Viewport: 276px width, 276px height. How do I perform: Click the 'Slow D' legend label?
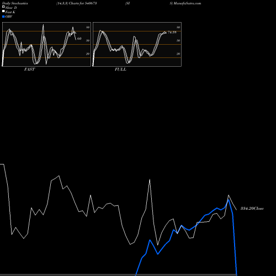tap(11, 8)
